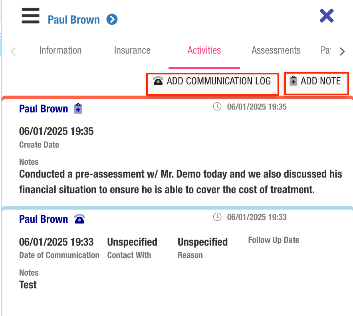Go to the Assessments tab

pos(276,50)
